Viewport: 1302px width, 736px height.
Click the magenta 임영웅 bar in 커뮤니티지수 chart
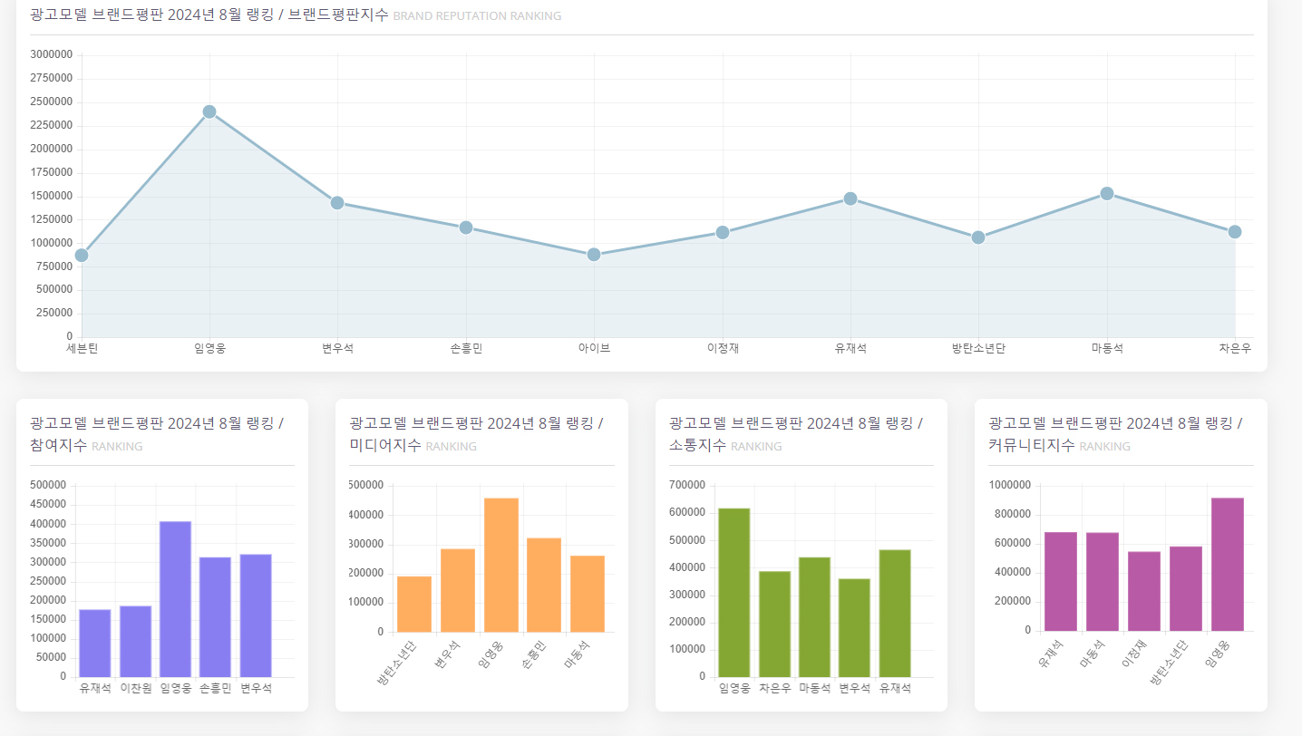tap(1228, 564)
